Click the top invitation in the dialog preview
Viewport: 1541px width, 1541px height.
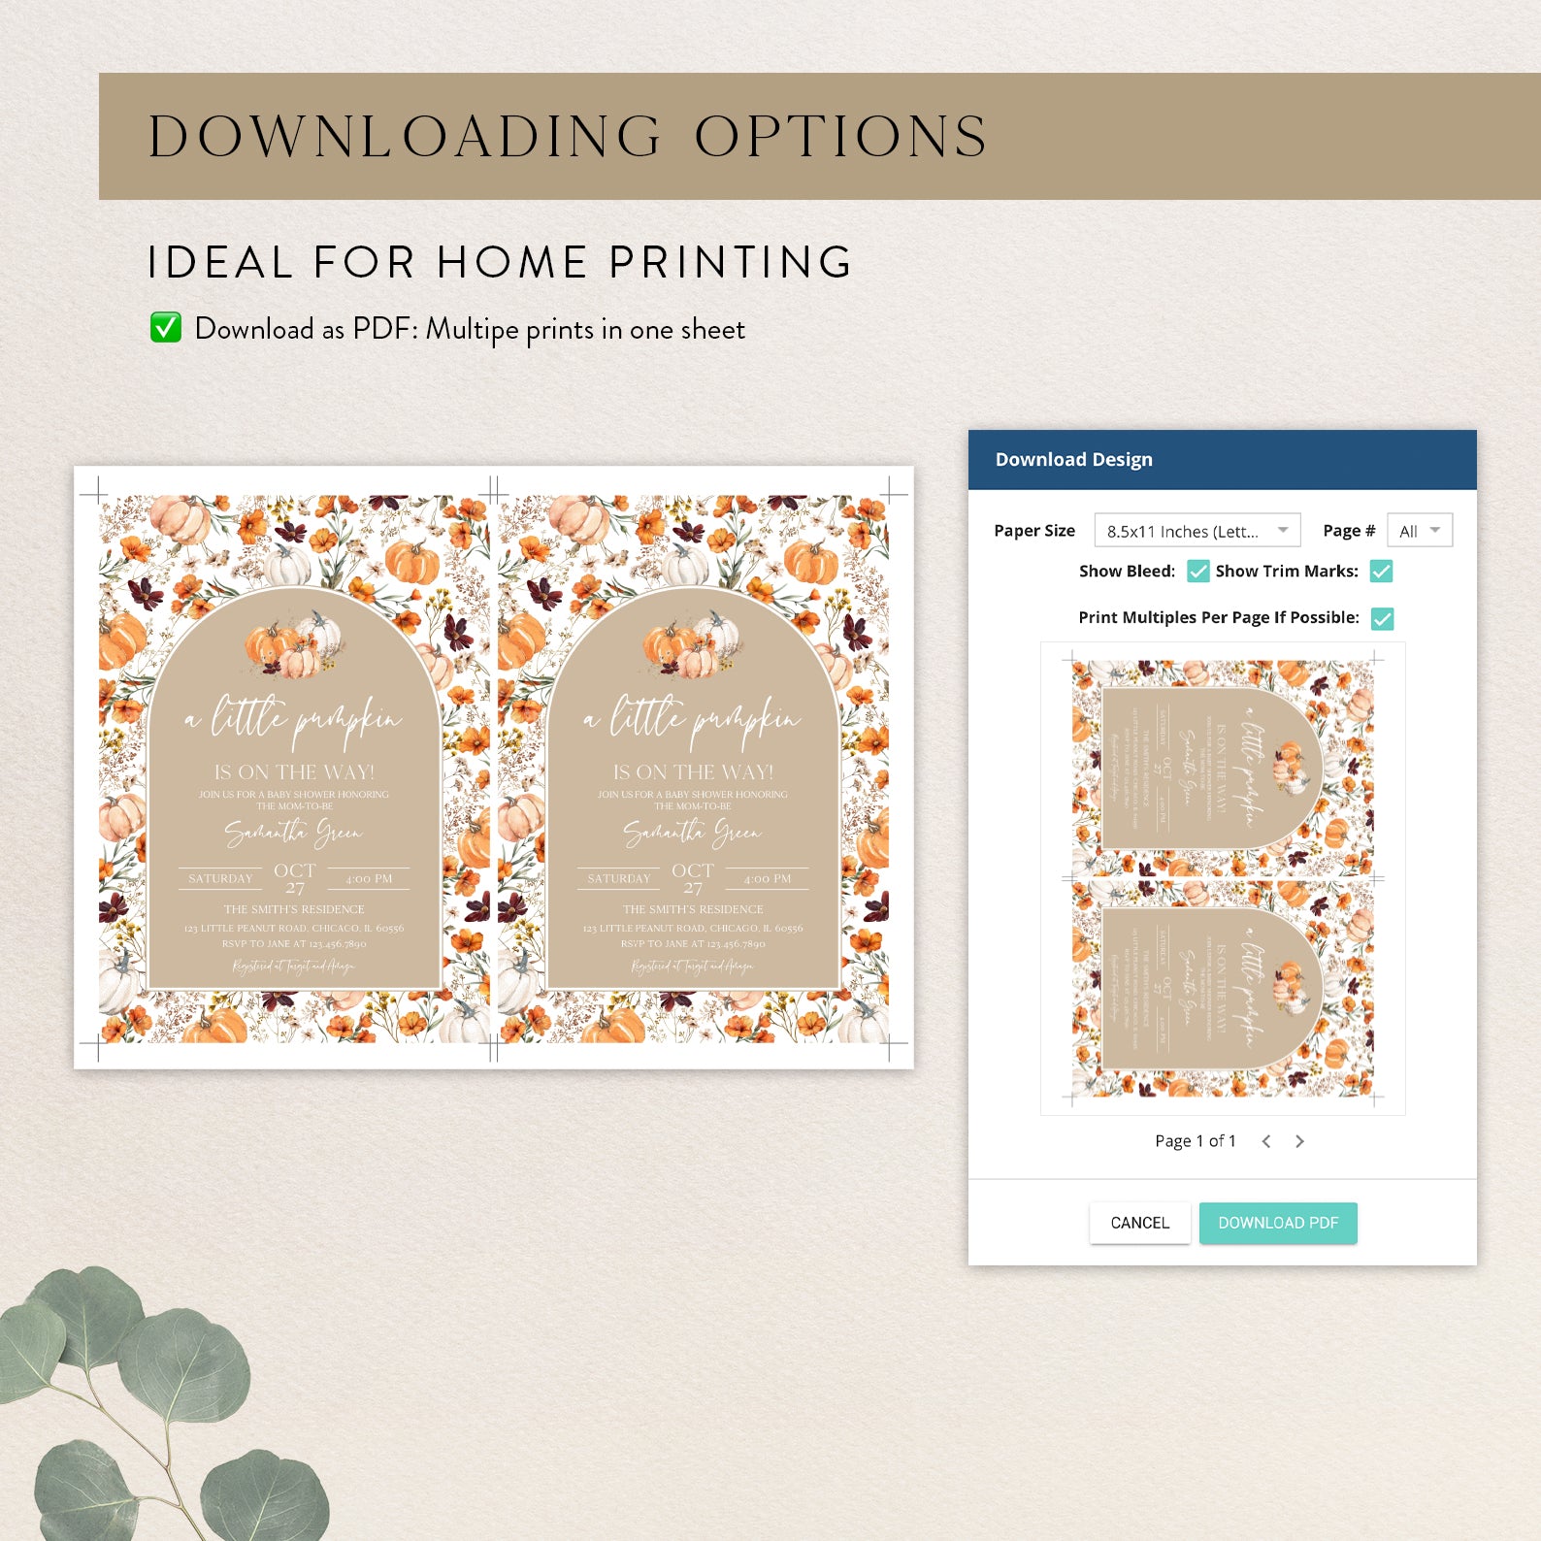(x=1223, y=770)
